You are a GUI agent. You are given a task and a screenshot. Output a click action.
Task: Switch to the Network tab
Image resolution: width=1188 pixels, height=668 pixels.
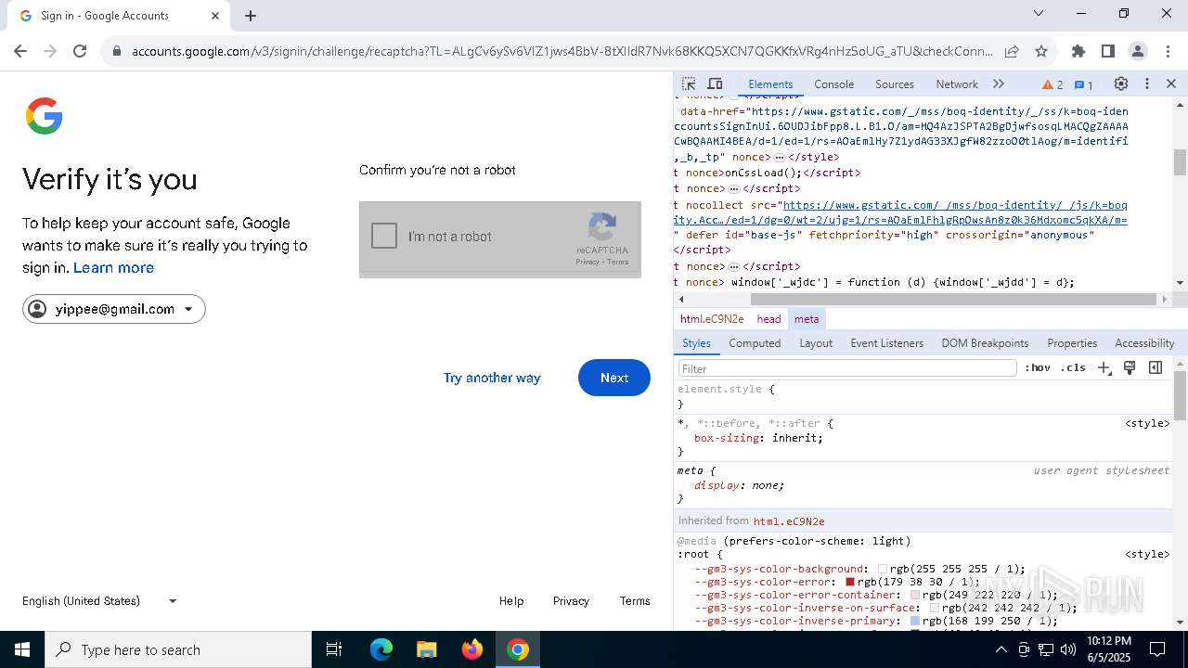957,84
